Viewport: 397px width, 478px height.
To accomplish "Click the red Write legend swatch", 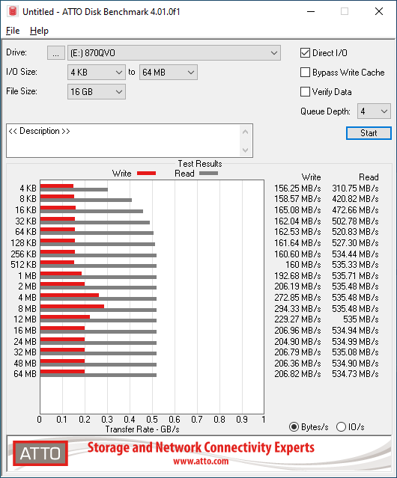I will pos(147,174).
